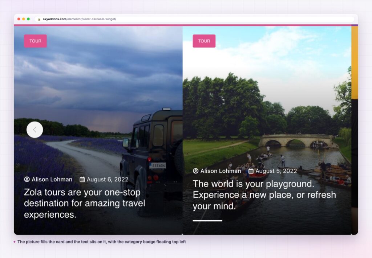Click the author icon beside August 6, 2022
Image resolution: width=372 pixels, height=258 pixels.
pyautogui.click(x=27, y=179)
